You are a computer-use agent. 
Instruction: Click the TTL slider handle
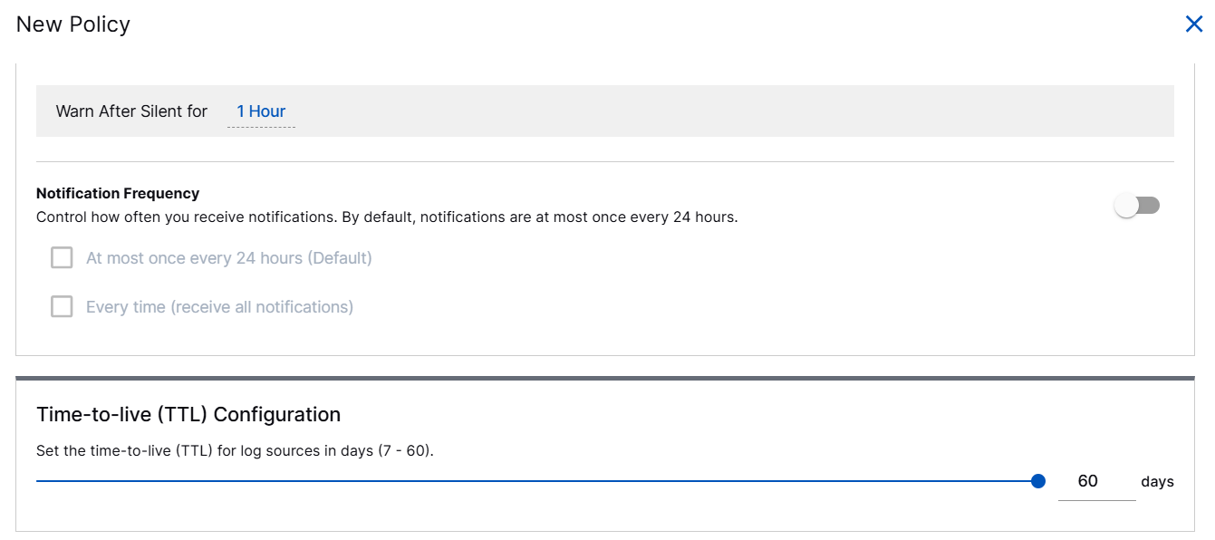point(1038,481)
